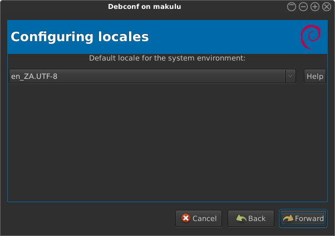Screen dimensions: 335x236
Task: Roll up the window with the shade button
Action: 292,7
